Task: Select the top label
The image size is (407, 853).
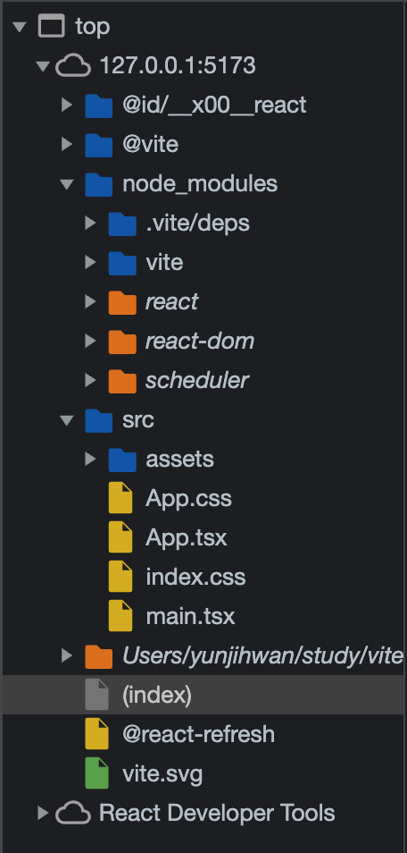Action: (x=92, y=26)
